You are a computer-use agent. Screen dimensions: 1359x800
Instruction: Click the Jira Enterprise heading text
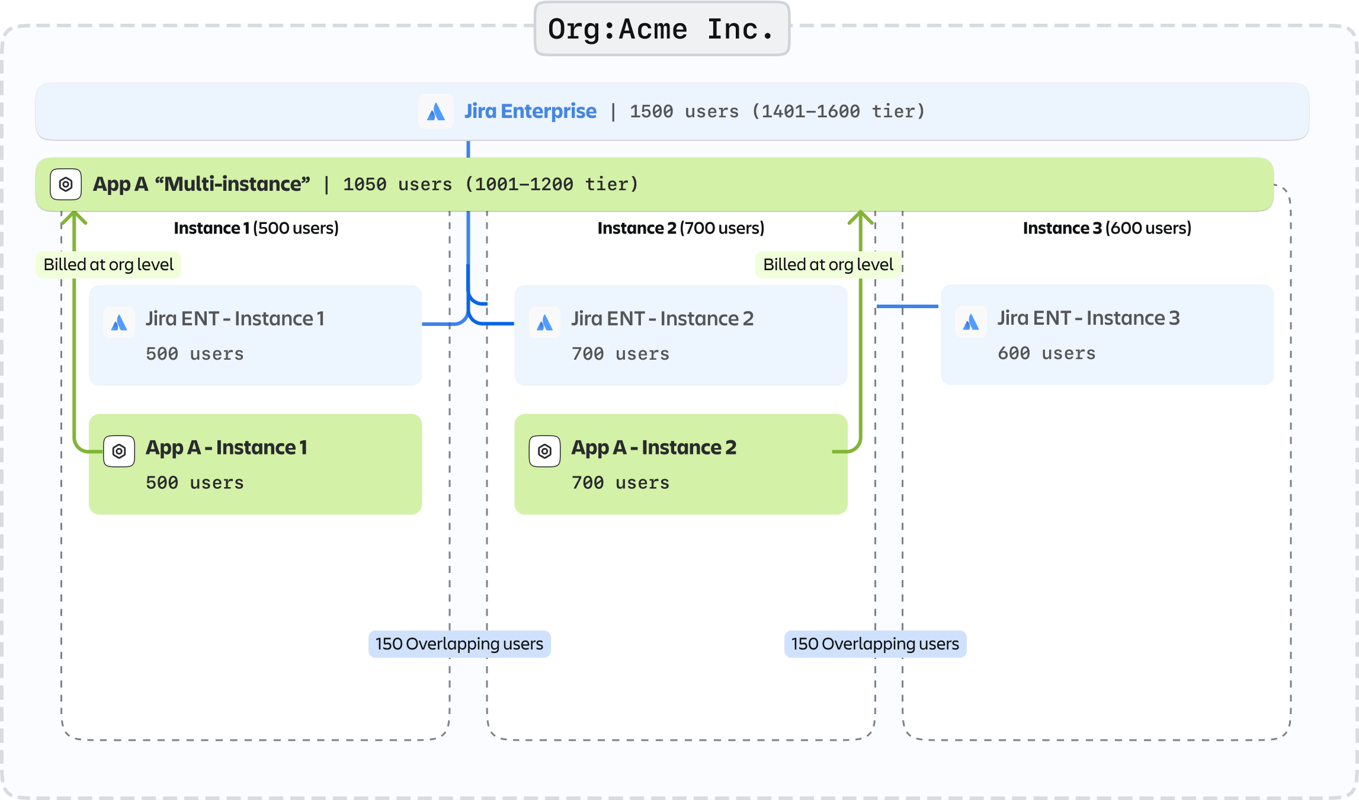[530, 111]
